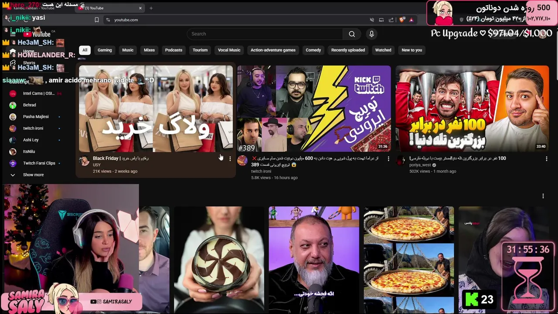This screenshot has height=314, width=558.
Task: Close the (1) YouTube tab
Action: [140, 8]
